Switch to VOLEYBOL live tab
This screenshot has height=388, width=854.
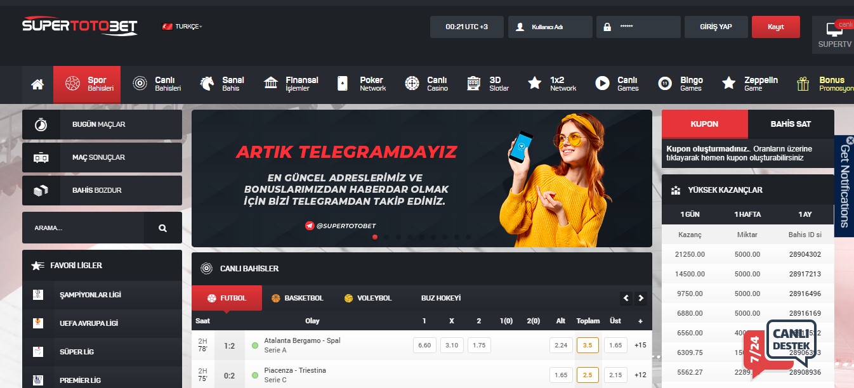coord(368,298)
